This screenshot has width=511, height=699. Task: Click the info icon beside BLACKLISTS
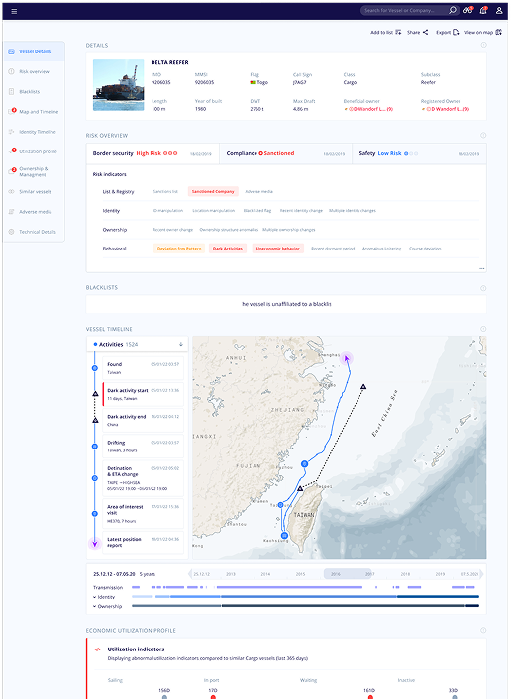(484, 288)
